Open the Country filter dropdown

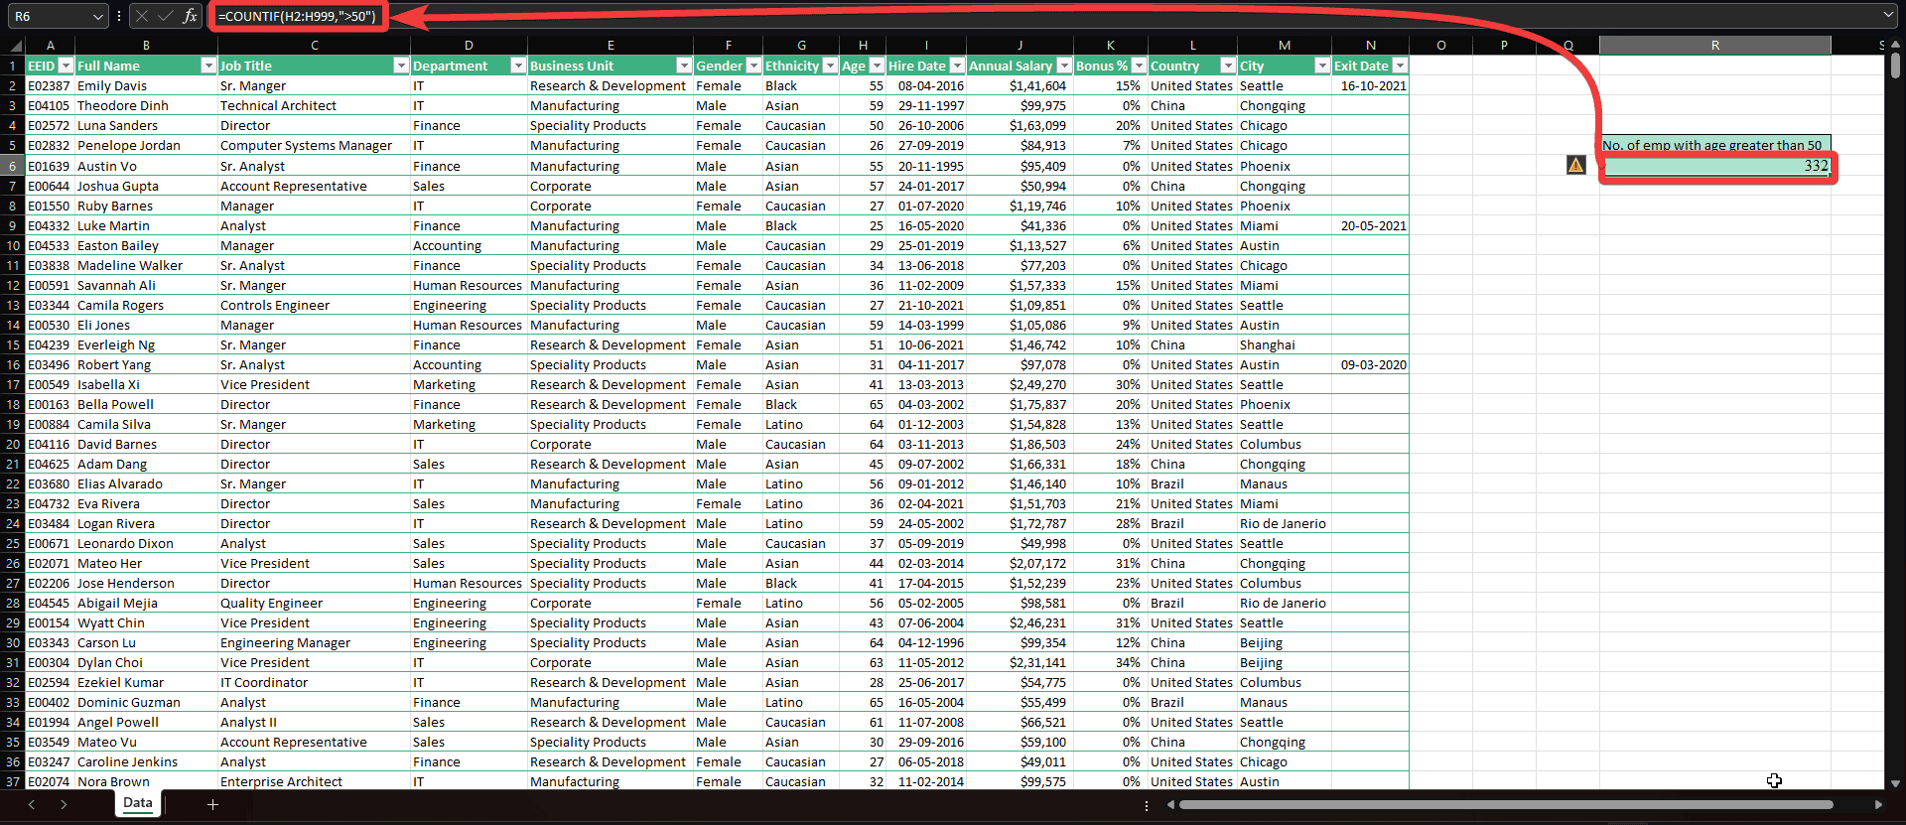1228,66
